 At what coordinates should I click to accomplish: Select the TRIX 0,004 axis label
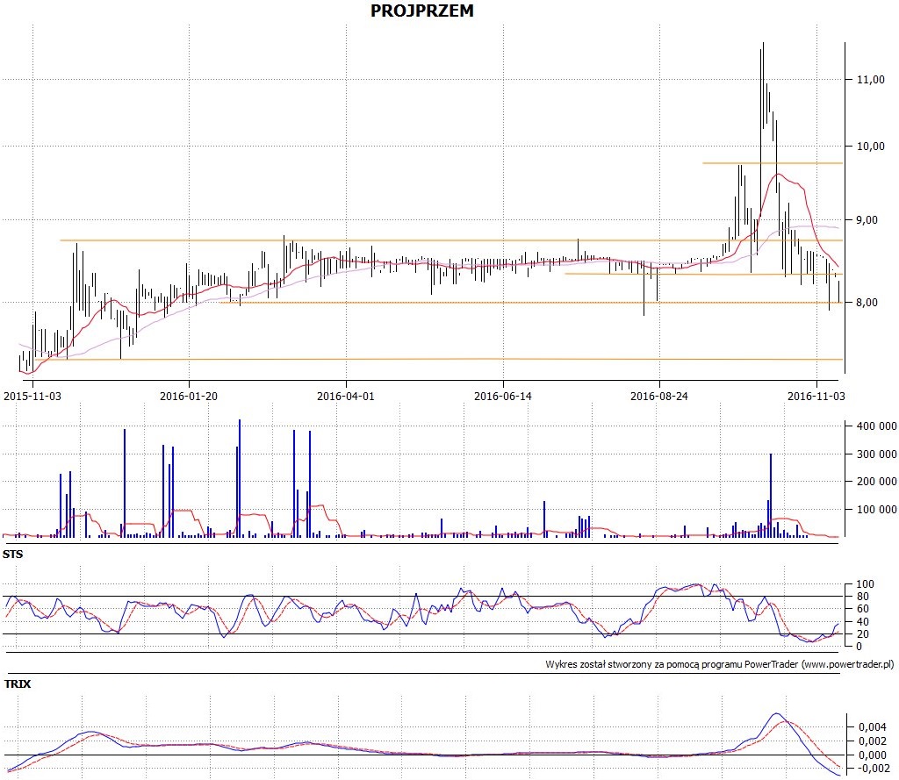click(872, 727)
